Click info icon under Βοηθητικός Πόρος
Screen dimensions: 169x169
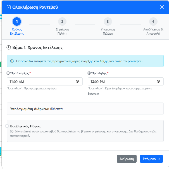[12, 132]
